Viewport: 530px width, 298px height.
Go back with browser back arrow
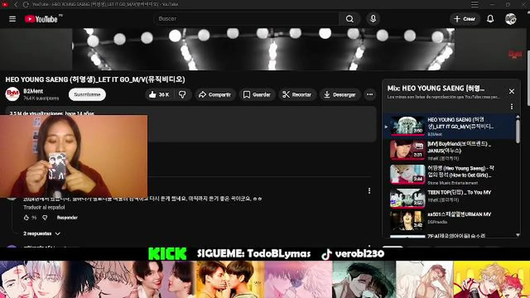tap(16, 4)
